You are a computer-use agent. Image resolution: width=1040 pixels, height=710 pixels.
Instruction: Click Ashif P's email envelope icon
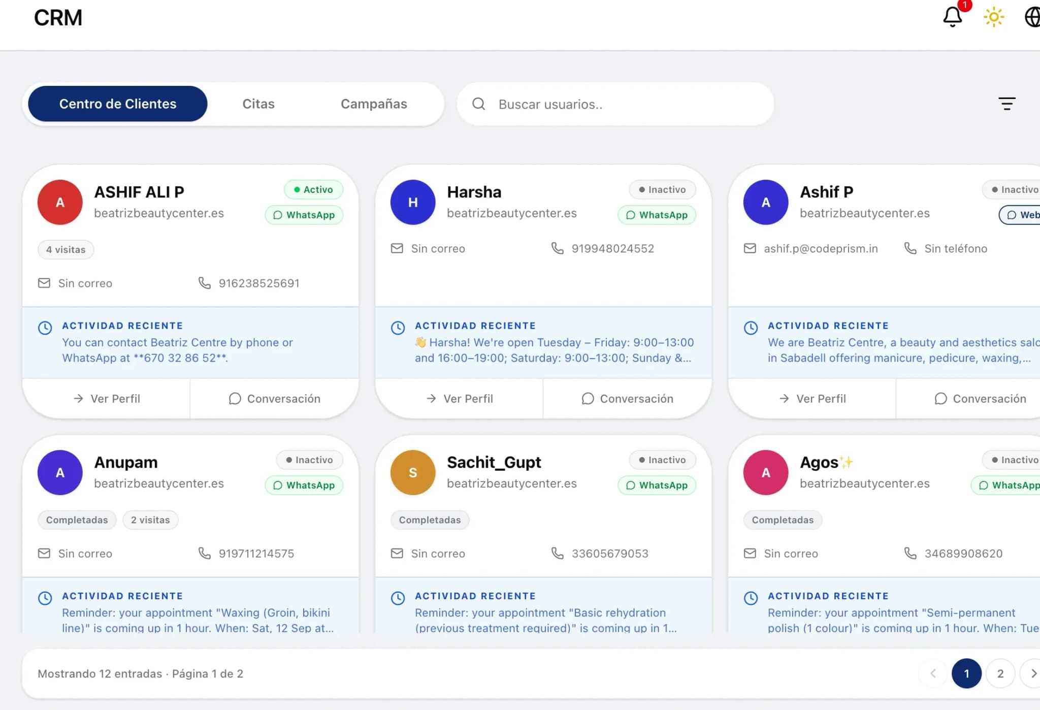point(750,248)
